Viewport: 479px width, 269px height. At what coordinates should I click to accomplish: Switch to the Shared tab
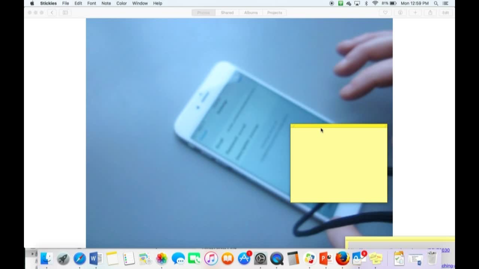pyautogui.click(x=227, y=13)
